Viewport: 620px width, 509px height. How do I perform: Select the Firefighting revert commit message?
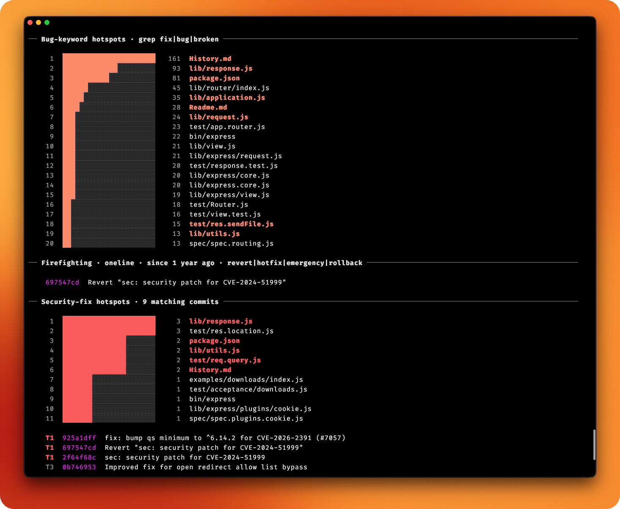[187, 282]
